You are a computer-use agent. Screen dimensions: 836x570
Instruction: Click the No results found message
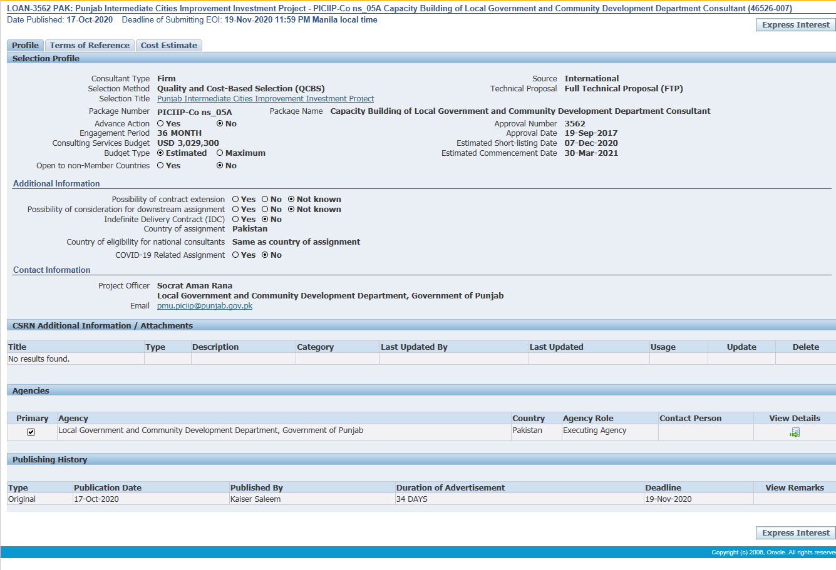click(39, 359)
